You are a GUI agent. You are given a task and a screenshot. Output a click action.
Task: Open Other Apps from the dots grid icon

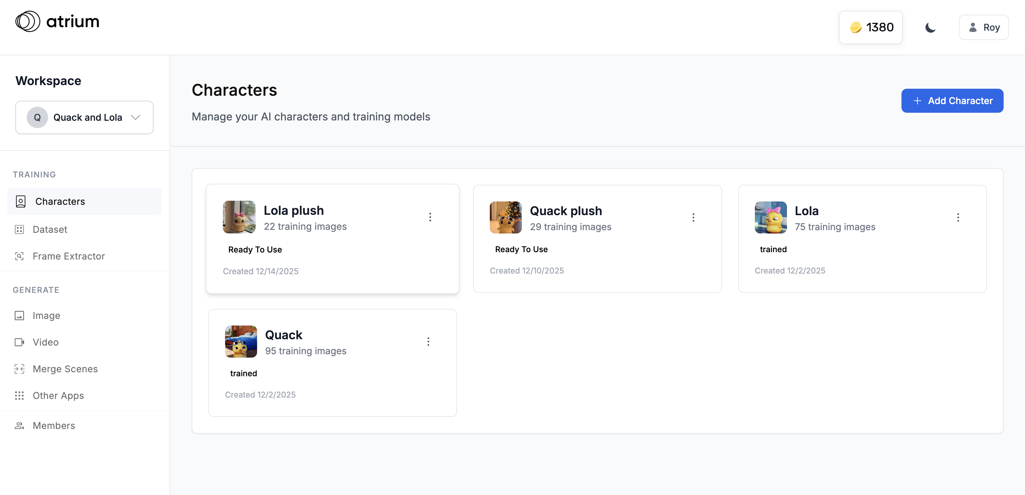19,395
